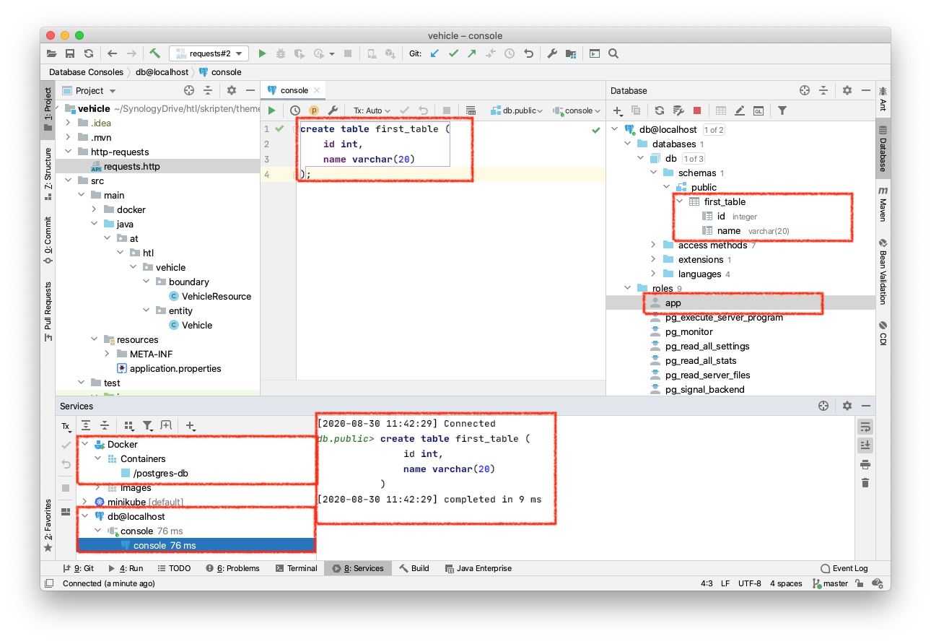The image size is (931, 644).
Task: Open the Maven side tool window
Action: coord(883,204)
